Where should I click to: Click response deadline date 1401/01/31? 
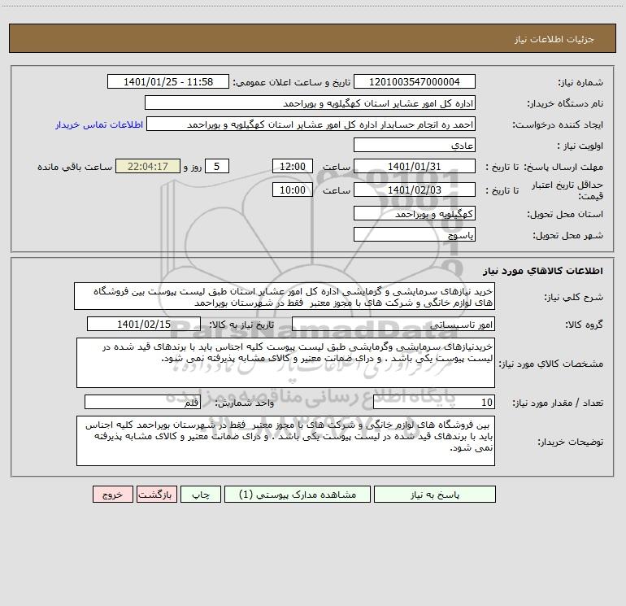coord(415,166)
